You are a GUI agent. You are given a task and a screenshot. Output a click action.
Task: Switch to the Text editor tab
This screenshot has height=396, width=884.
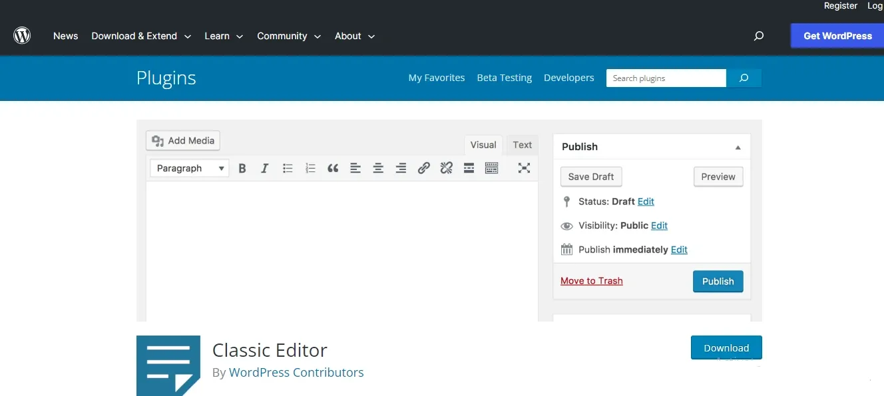coord(523,145)
